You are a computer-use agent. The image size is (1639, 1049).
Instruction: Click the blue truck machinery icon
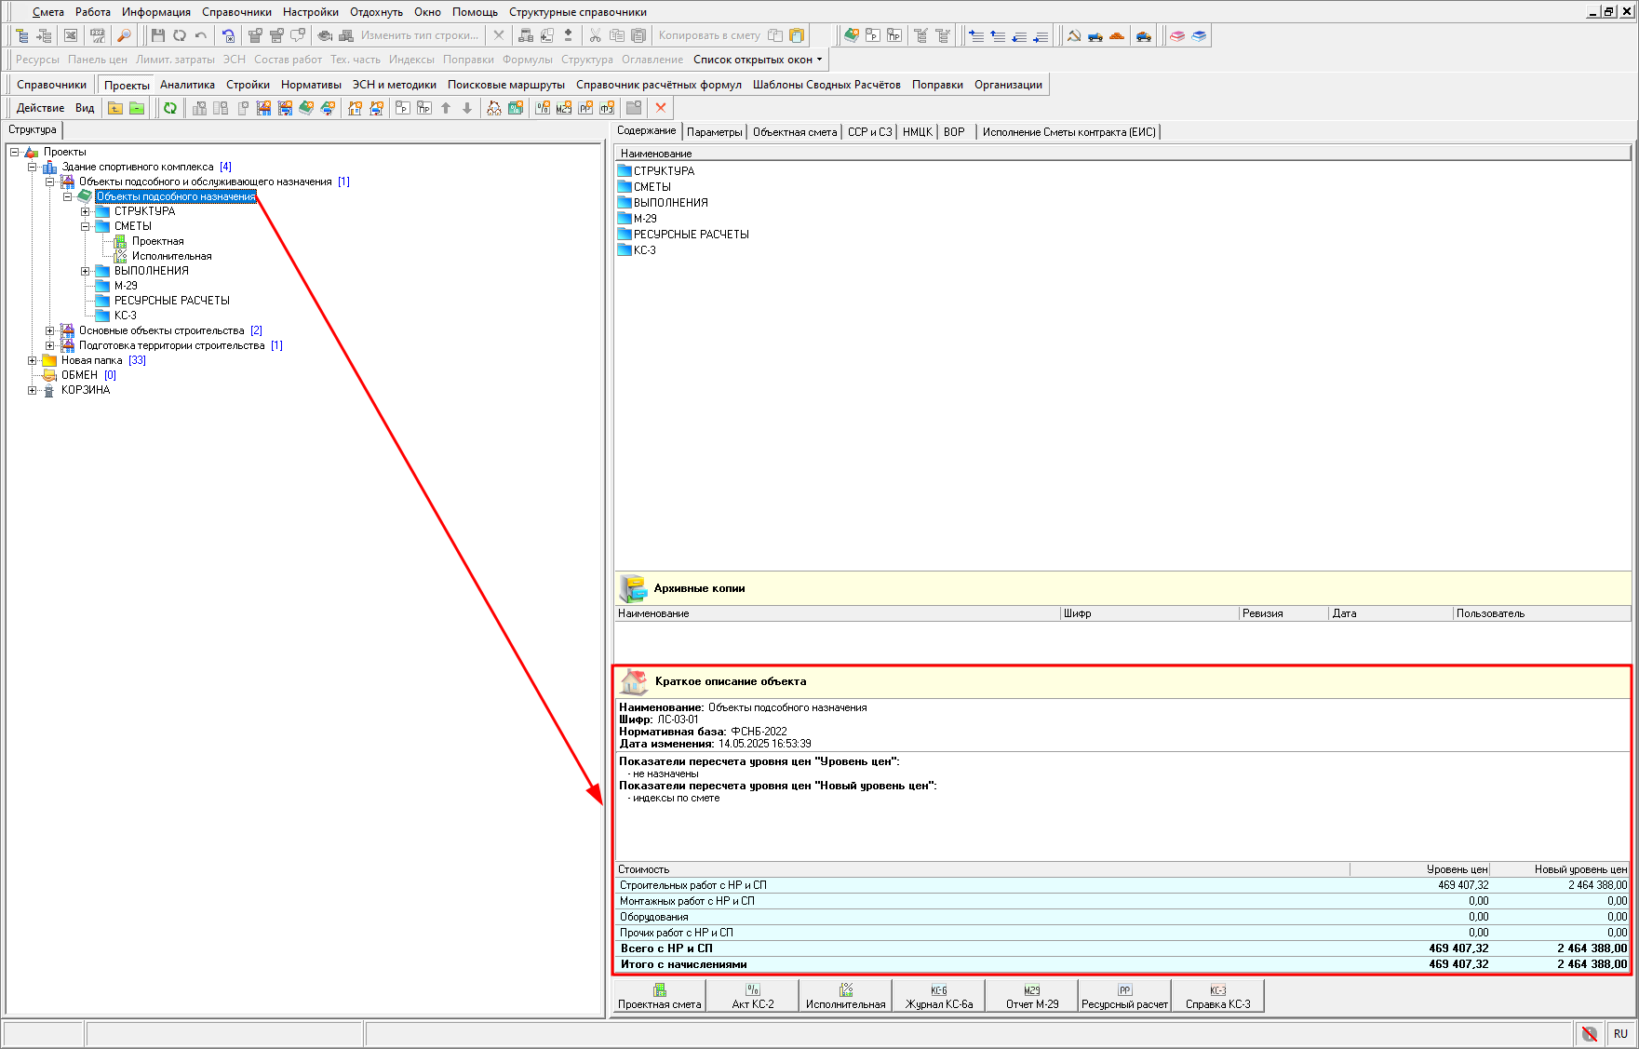pos(1095,35)
